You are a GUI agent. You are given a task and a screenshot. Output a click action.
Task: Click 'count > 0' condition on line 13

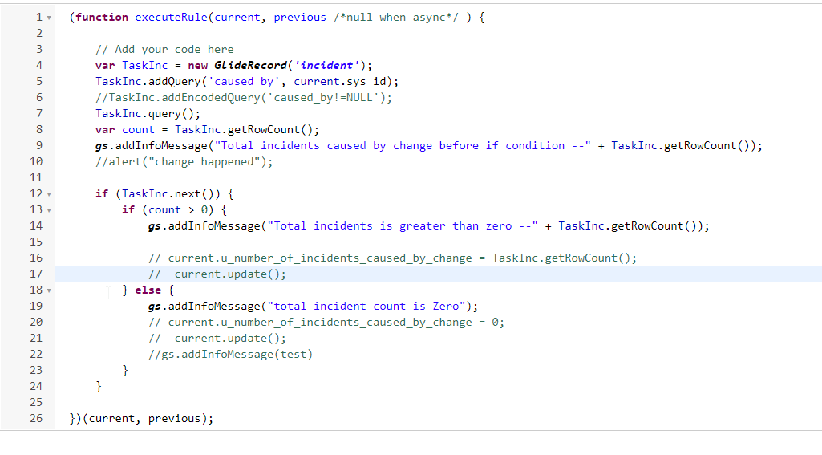(178, 210)
